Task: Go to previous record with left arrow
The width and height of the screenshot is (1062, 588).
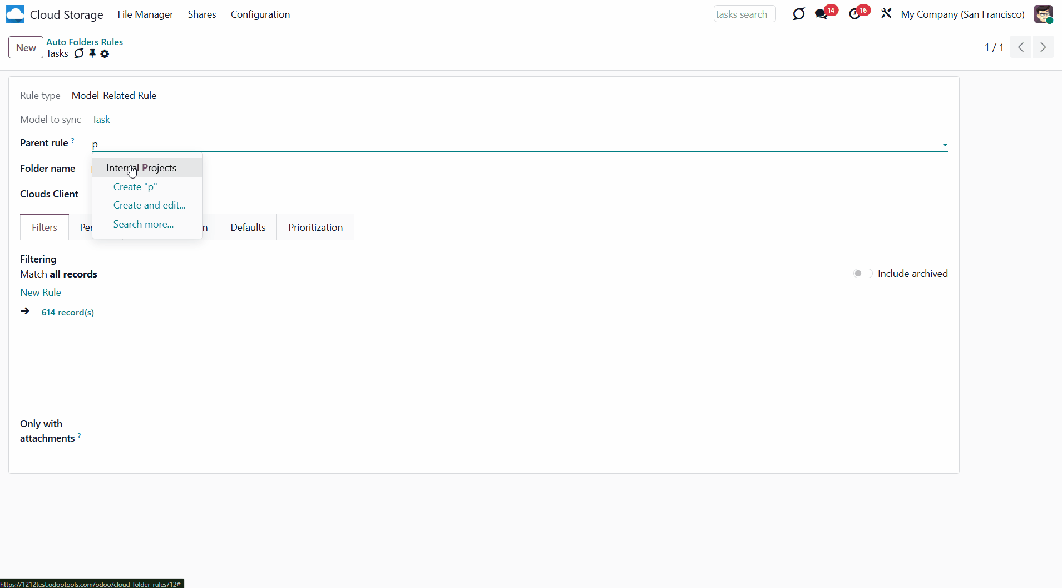Action: click(1021, 47)
